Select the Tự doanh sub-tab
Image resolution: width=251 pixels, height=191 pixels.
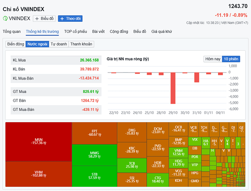pos(59,44)
